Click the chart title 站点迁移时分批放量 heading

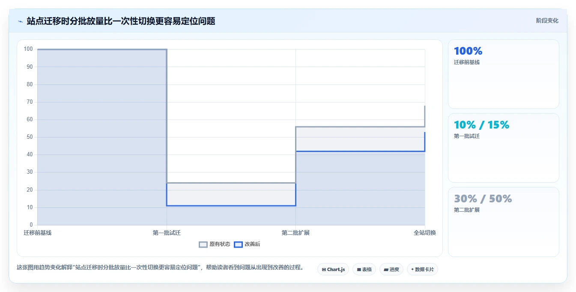pyautogui.click(x=121, y=21)
